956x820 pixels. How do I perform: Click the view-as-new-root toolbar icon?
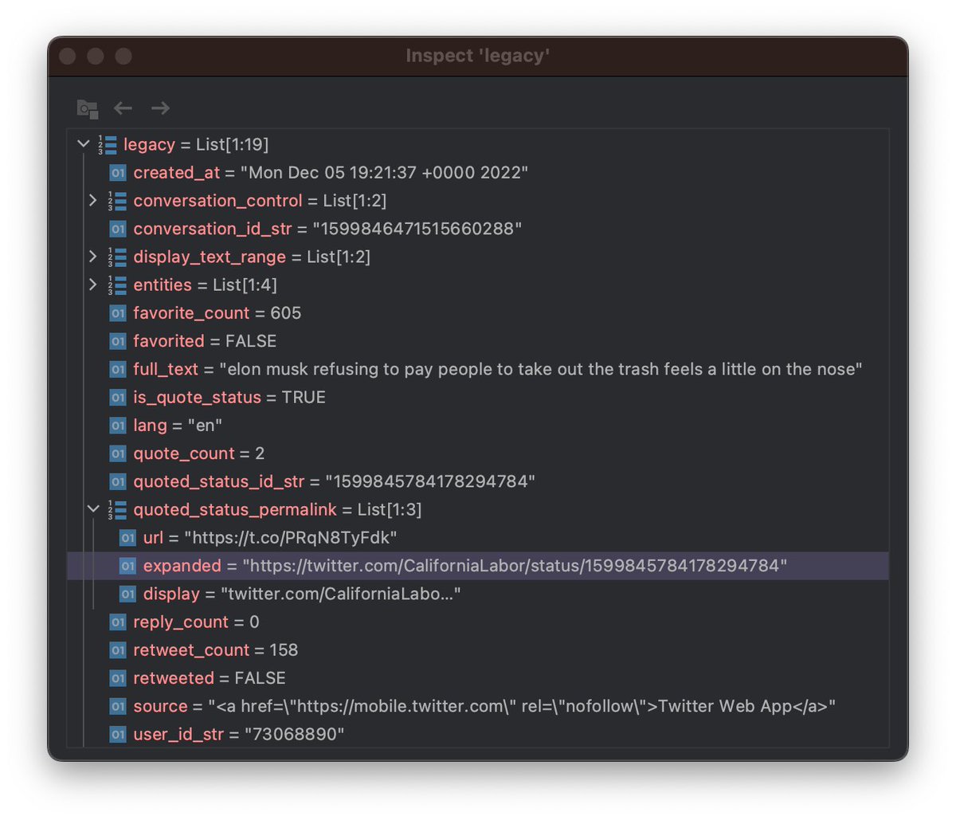88,108
